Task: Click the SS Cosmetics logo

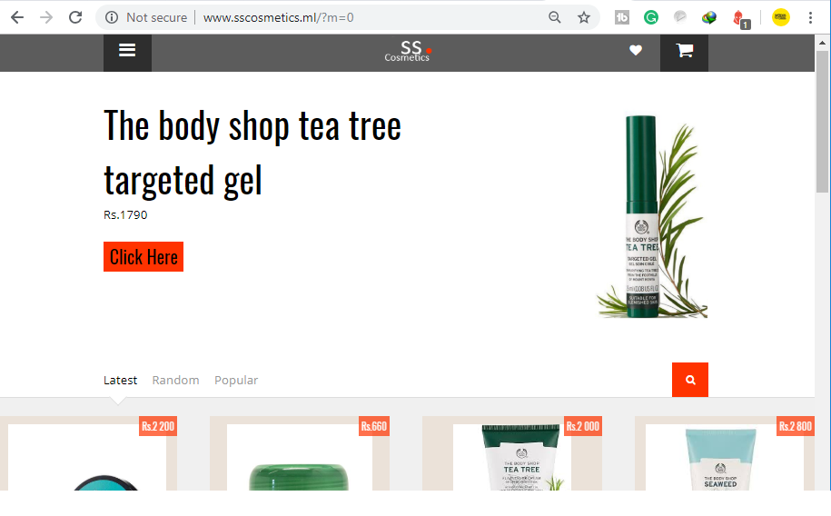Action: coord(408,51)
